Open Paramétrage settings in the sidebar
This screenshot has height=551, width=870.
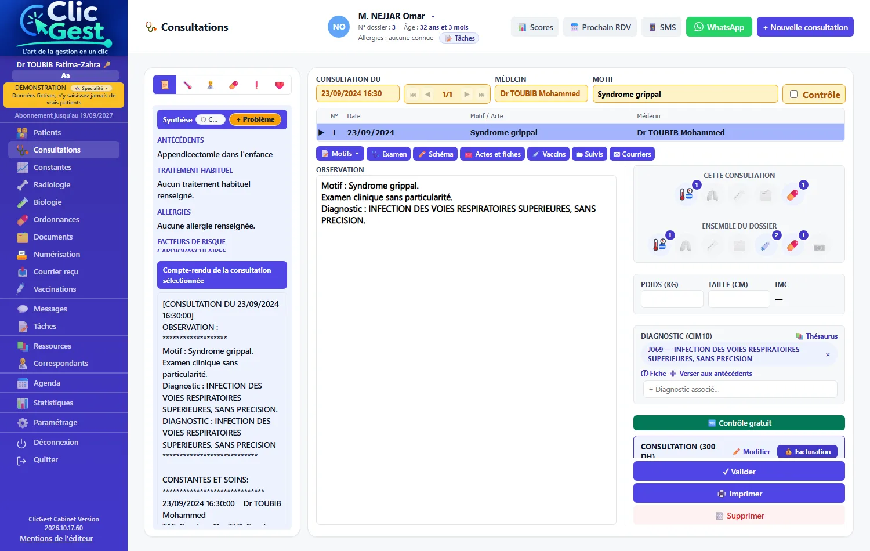[64, 422]
